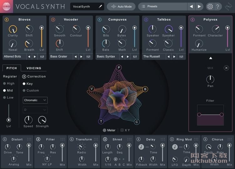Select next Talkbox preset after The Russell
Viewport: 235px width, 169px height.
point(174,57)
